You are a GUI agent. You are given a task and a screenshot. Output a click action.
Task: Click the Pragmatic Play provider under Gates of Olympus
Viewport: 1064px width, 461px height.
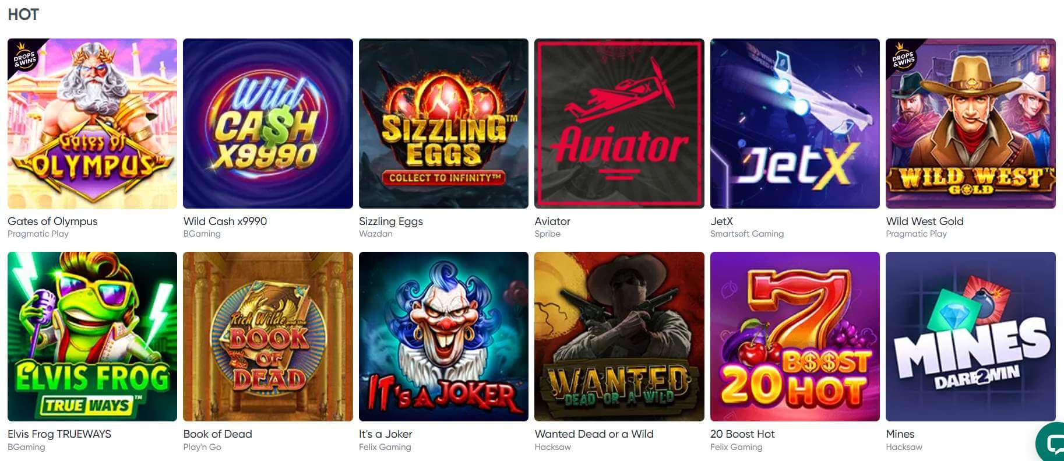click(x=38, y=234)
